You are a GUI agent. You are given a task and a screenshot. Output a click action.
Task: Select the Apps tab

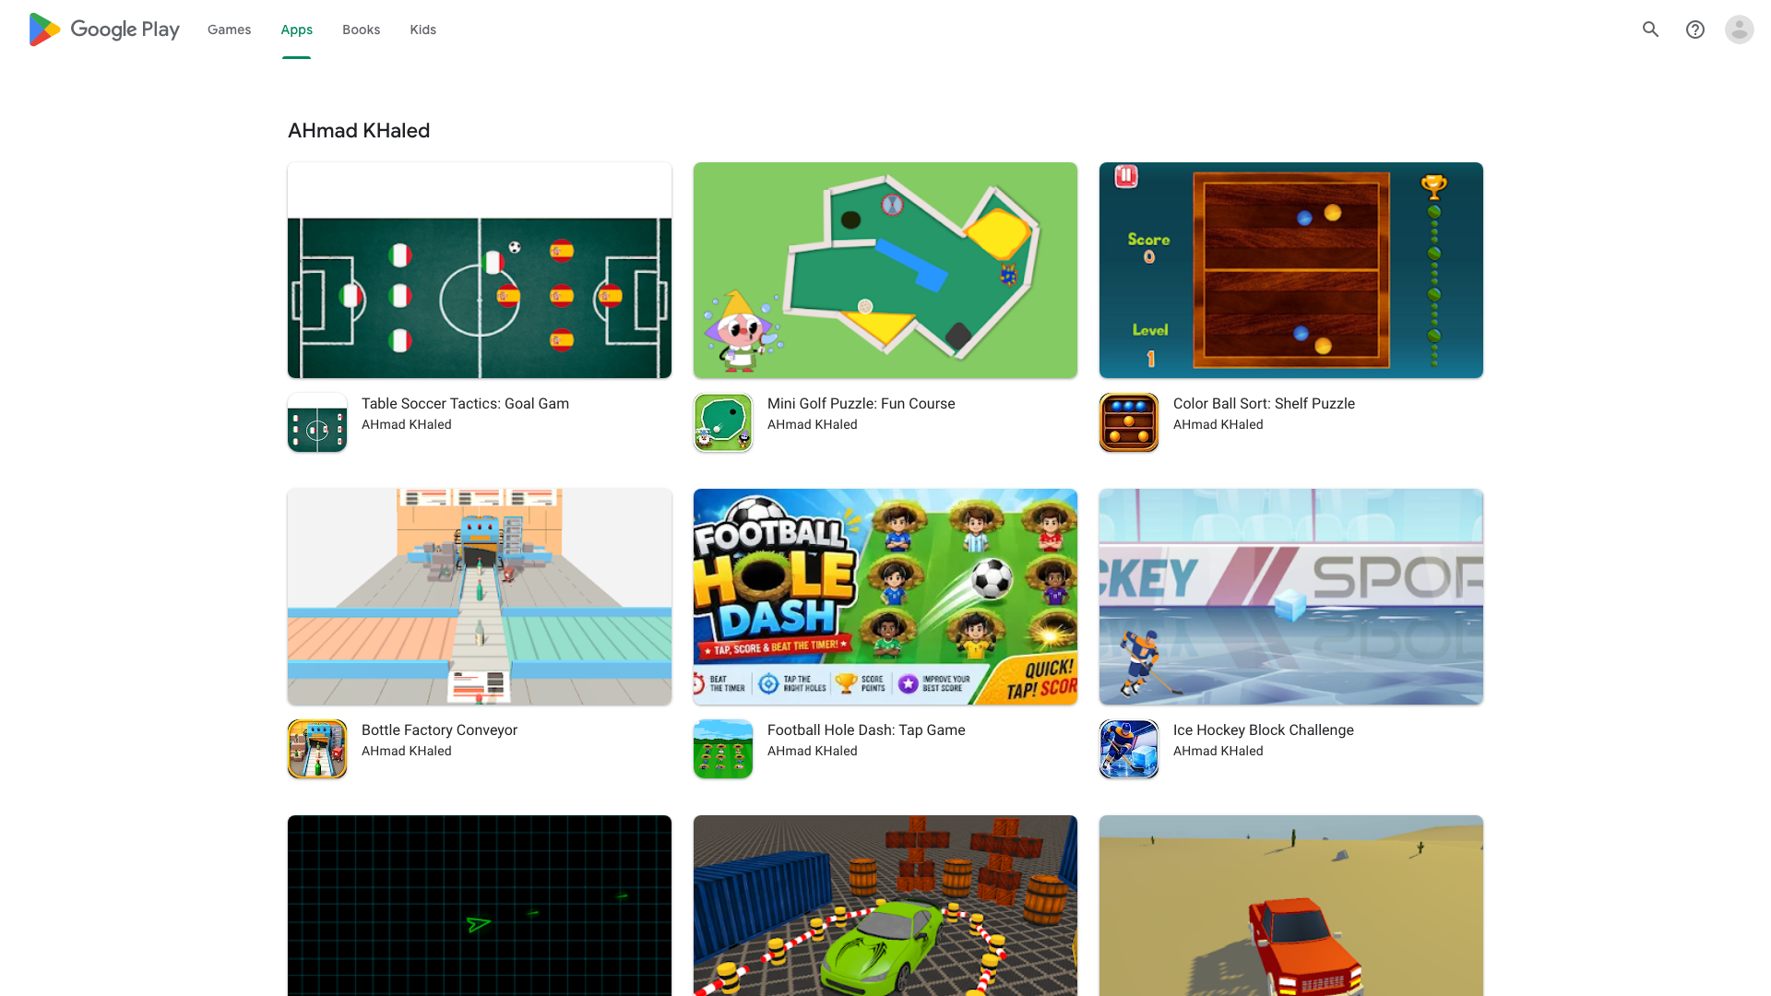(x=297, y=30)
